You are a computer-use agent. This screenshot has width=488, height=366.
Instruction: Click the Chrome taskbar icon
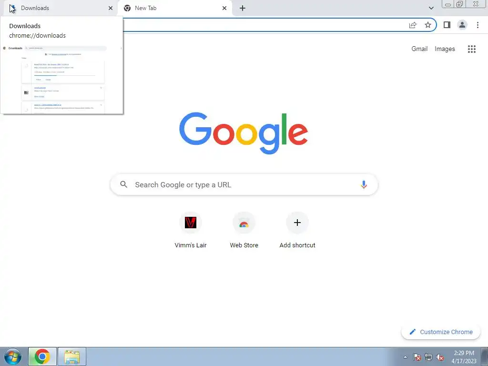point(42,356)
